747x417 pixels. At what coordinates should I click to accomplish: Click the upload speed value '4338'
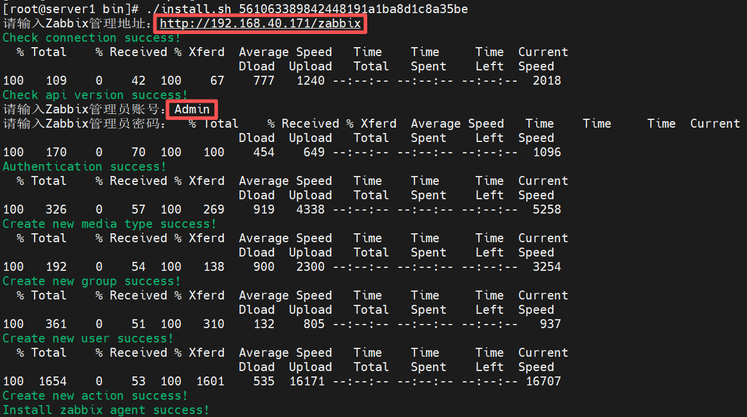click(311, 210)
